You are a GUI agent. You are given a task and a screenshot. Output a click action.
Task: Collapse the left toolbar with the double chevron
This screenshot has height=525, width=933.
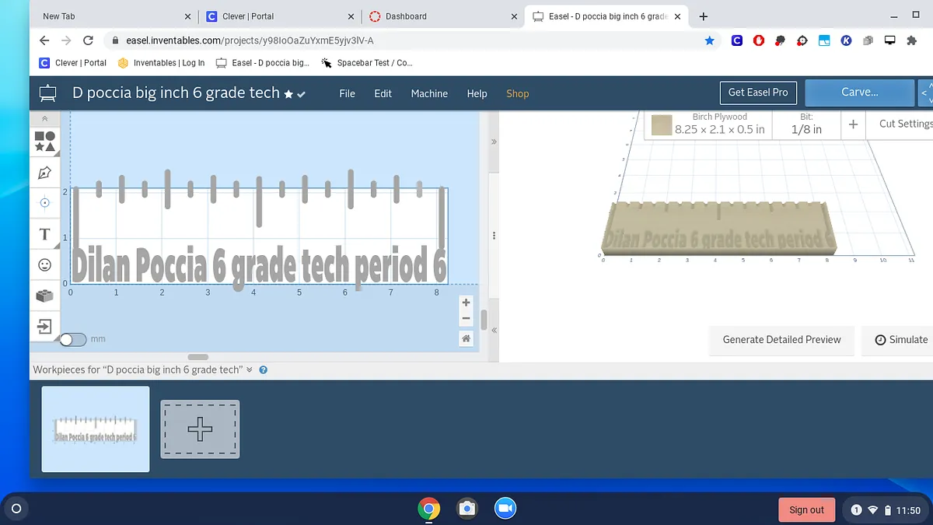44,119
